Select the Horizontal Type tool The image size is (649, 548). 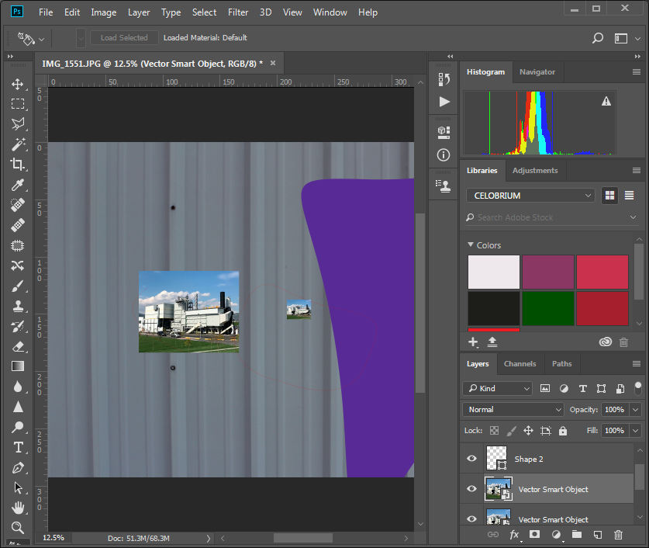coord(17,448)
